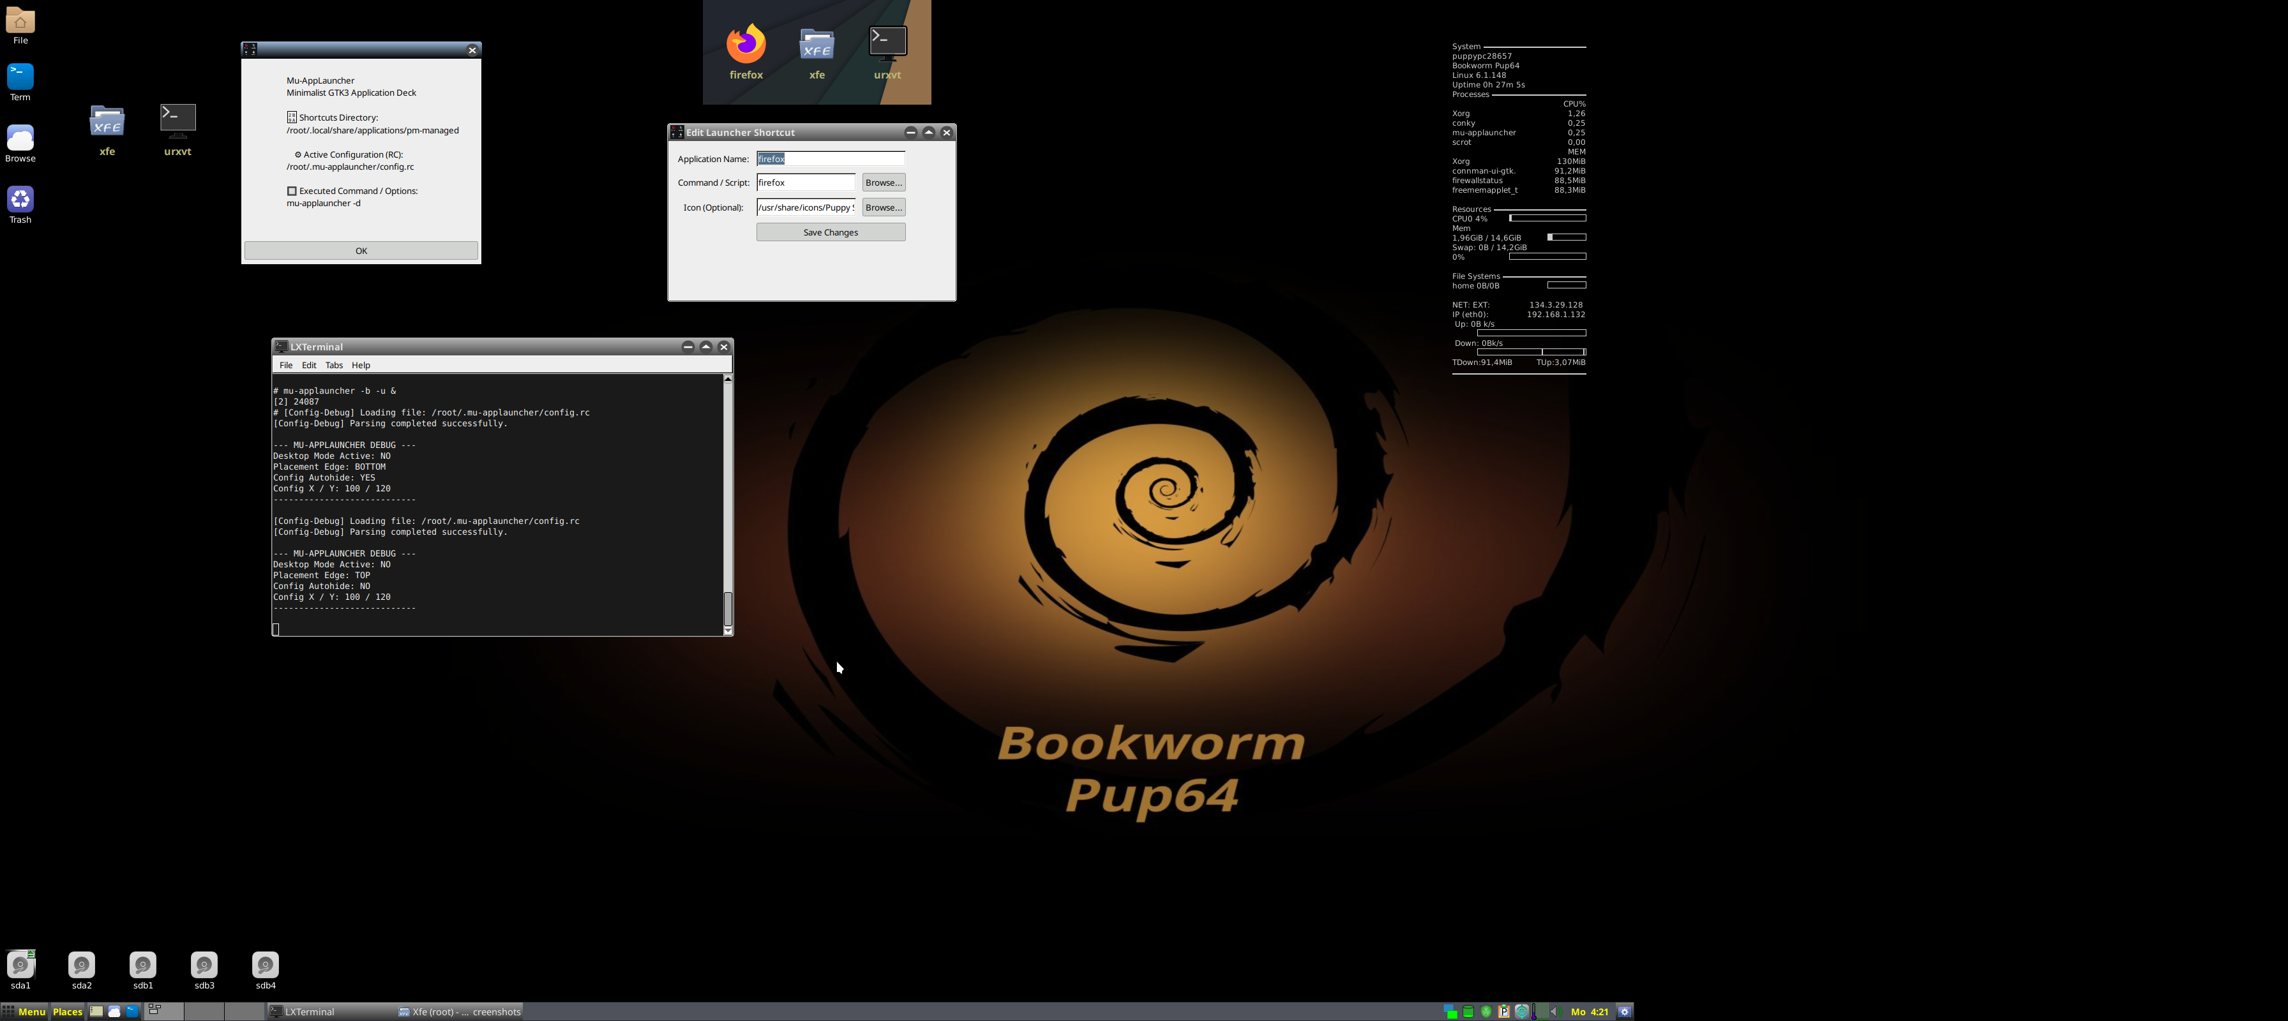Open the Places menu on the taskbar
Viewport: 2288px width, 1021px height.
68,1011
